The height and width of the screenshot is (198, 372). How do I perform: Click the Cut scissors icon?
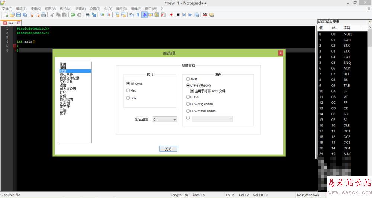(52, 15)
